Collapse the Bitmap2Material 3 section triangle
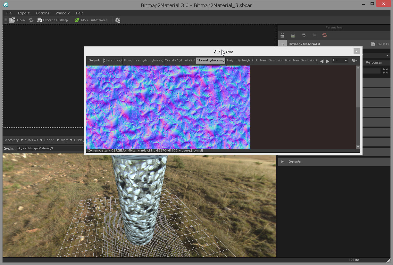The width and height of the screenshot is (393, 265). coord(282,44)
